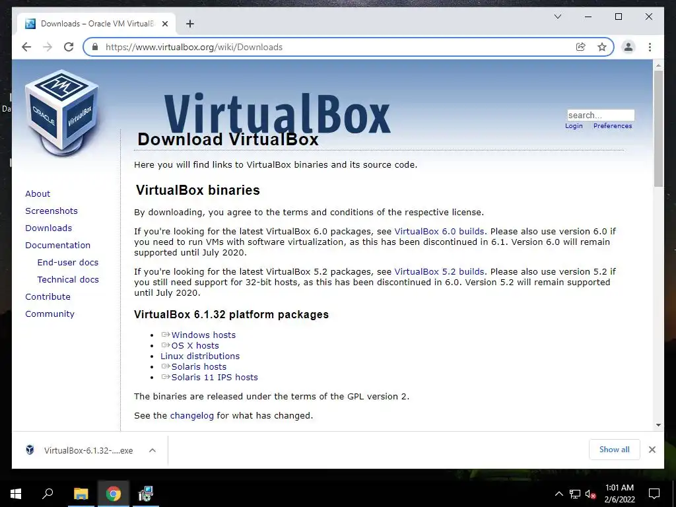The height and width of the screenshot is (507, 676).
Task: Click external link icon beside Windows hosts
Action: 166,335
